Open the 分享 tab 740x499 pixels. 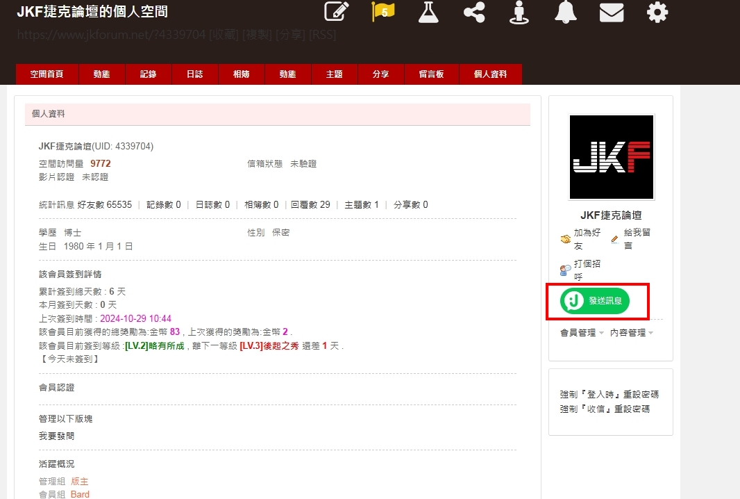point(380,74)
